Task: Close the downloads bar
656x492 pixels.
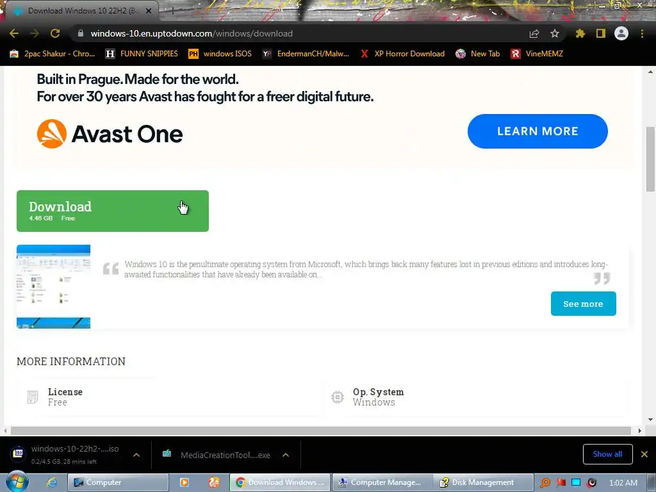Action: tap(644, 454)
